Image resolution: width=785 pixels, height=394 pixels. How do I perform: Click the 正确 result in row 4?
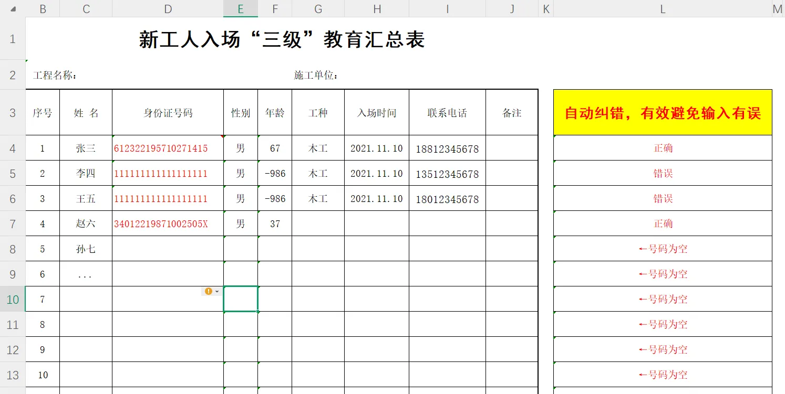point(663,148)
